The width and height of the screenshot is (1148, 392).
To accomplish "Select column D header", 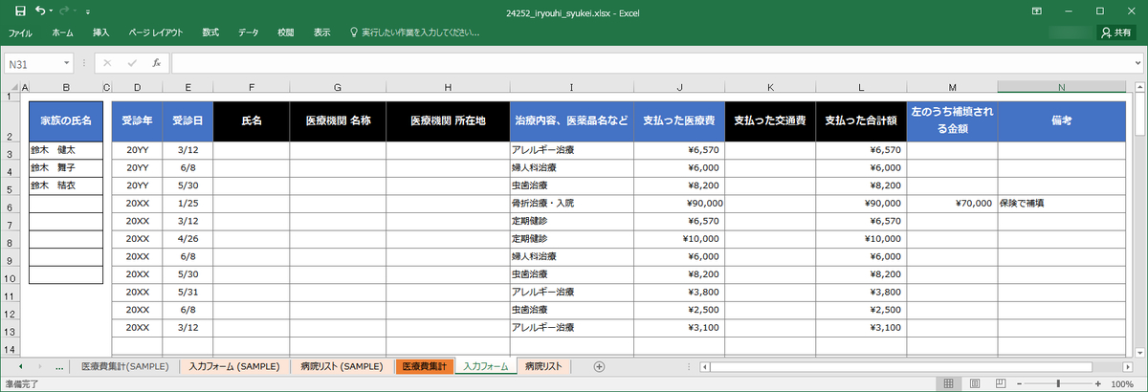I will click(x=137, y=87).
